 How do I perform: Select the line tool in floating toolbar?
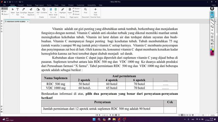click(212, 23)
